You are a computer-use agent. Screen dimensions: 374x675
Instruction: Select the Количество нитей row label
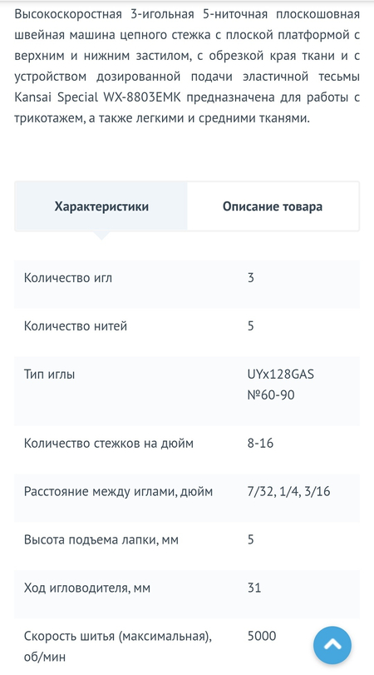pos(76,326)
